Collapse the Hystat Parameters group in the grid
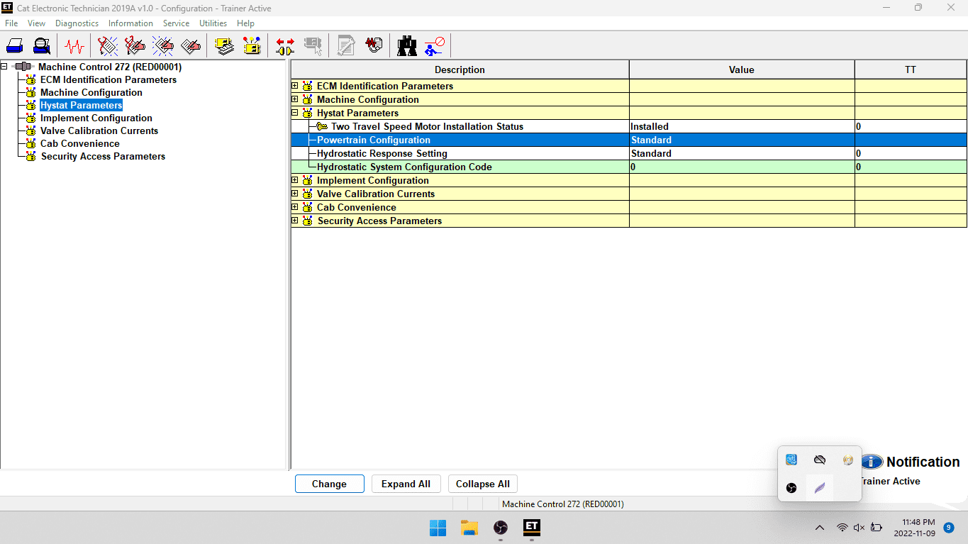This screenshot has width=968, height=544. tap(295, 113)
